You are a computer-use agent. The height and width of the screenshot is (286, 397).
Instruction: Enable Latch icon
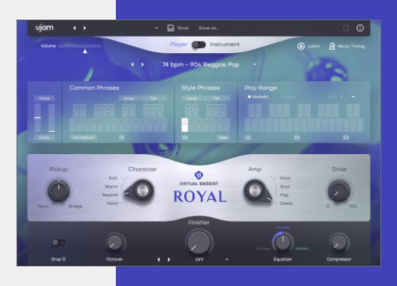coord(301,46)
